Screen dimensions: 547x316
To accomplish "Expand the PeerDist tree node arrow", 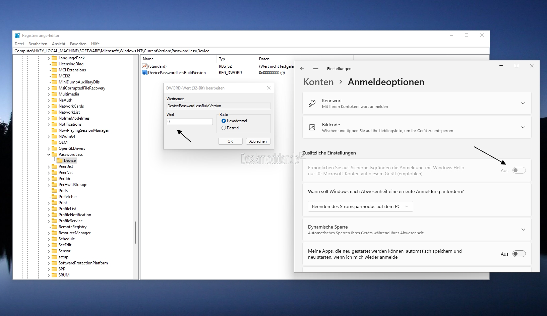I will coord(49,167).
